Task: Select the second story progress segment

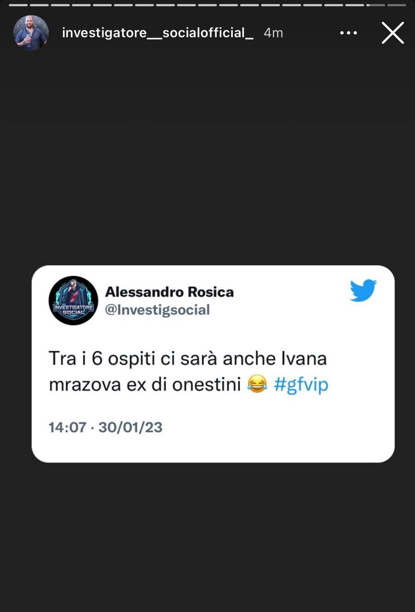Action: [x=39, y=5]
